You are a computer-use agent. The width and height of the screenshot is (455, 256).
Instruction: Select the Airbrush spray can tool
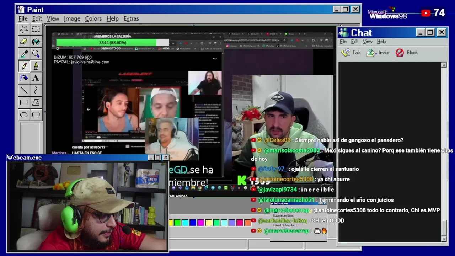click(24, 78)
